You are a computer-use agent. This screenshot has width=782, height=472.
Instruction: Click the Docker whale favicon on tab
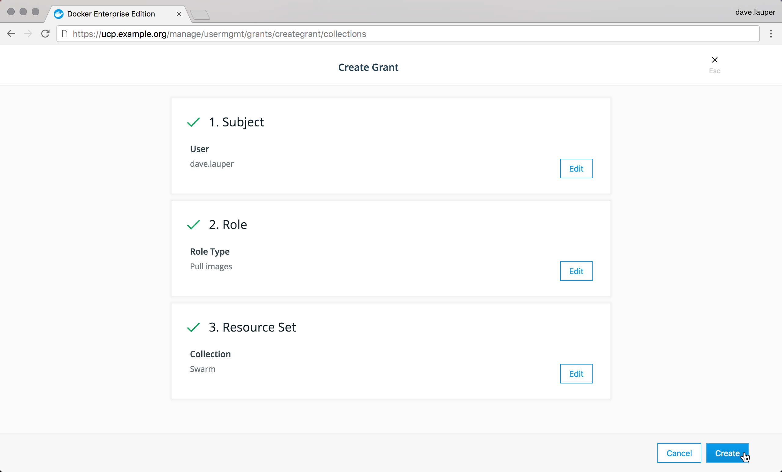(58, 14)
